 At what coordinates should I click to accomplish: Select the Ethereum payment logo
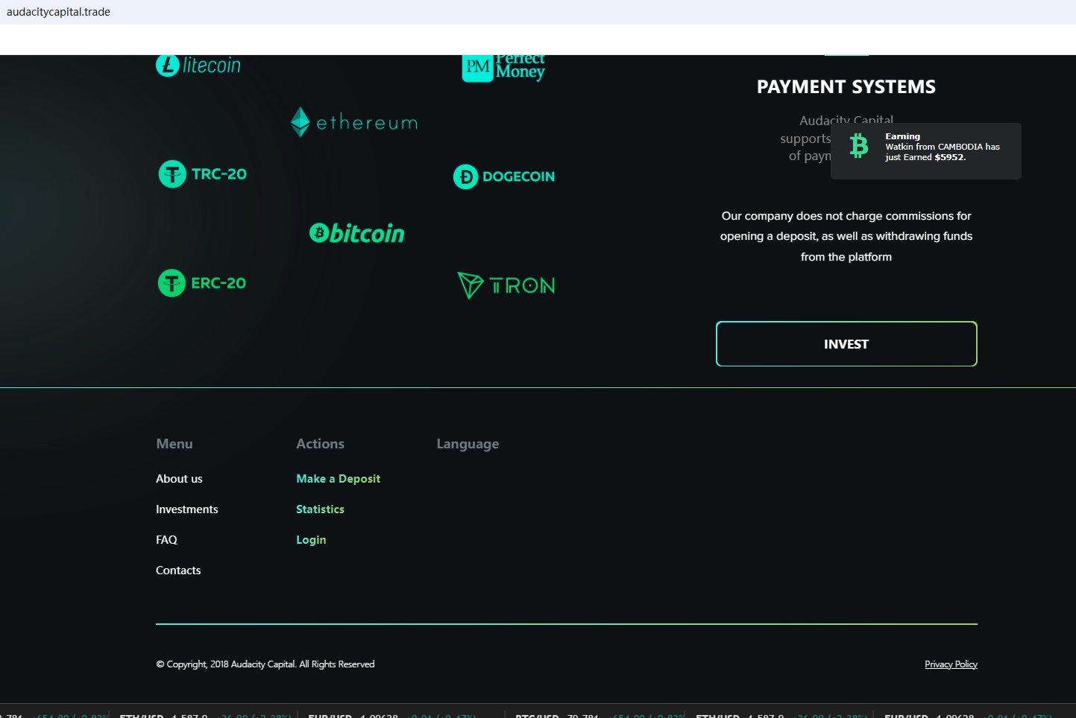pos(354,122)
